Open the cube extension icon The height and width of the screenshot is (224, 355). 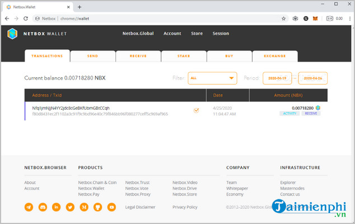(x=295, y=18)
